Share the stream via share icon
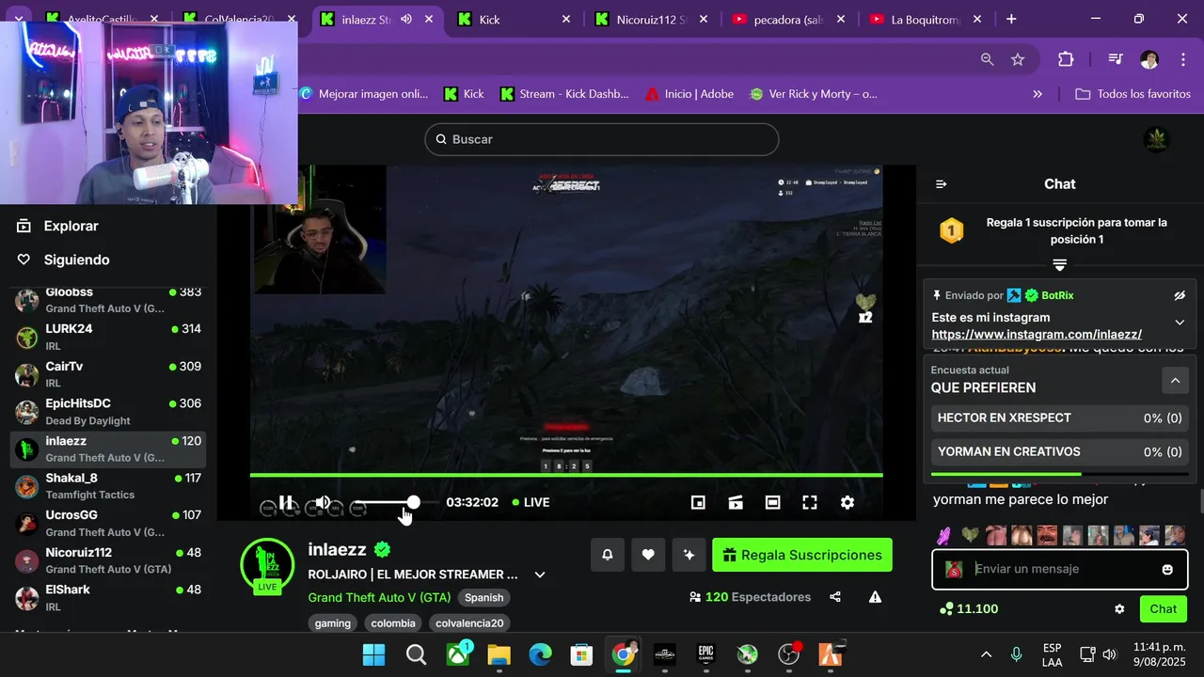 (x=835, y=597)
